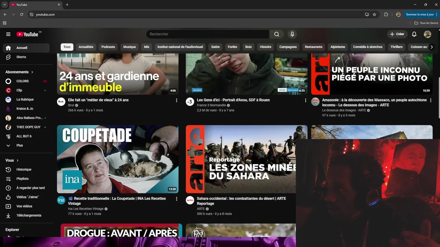Open ALL BUT 6 subscription

26,136
